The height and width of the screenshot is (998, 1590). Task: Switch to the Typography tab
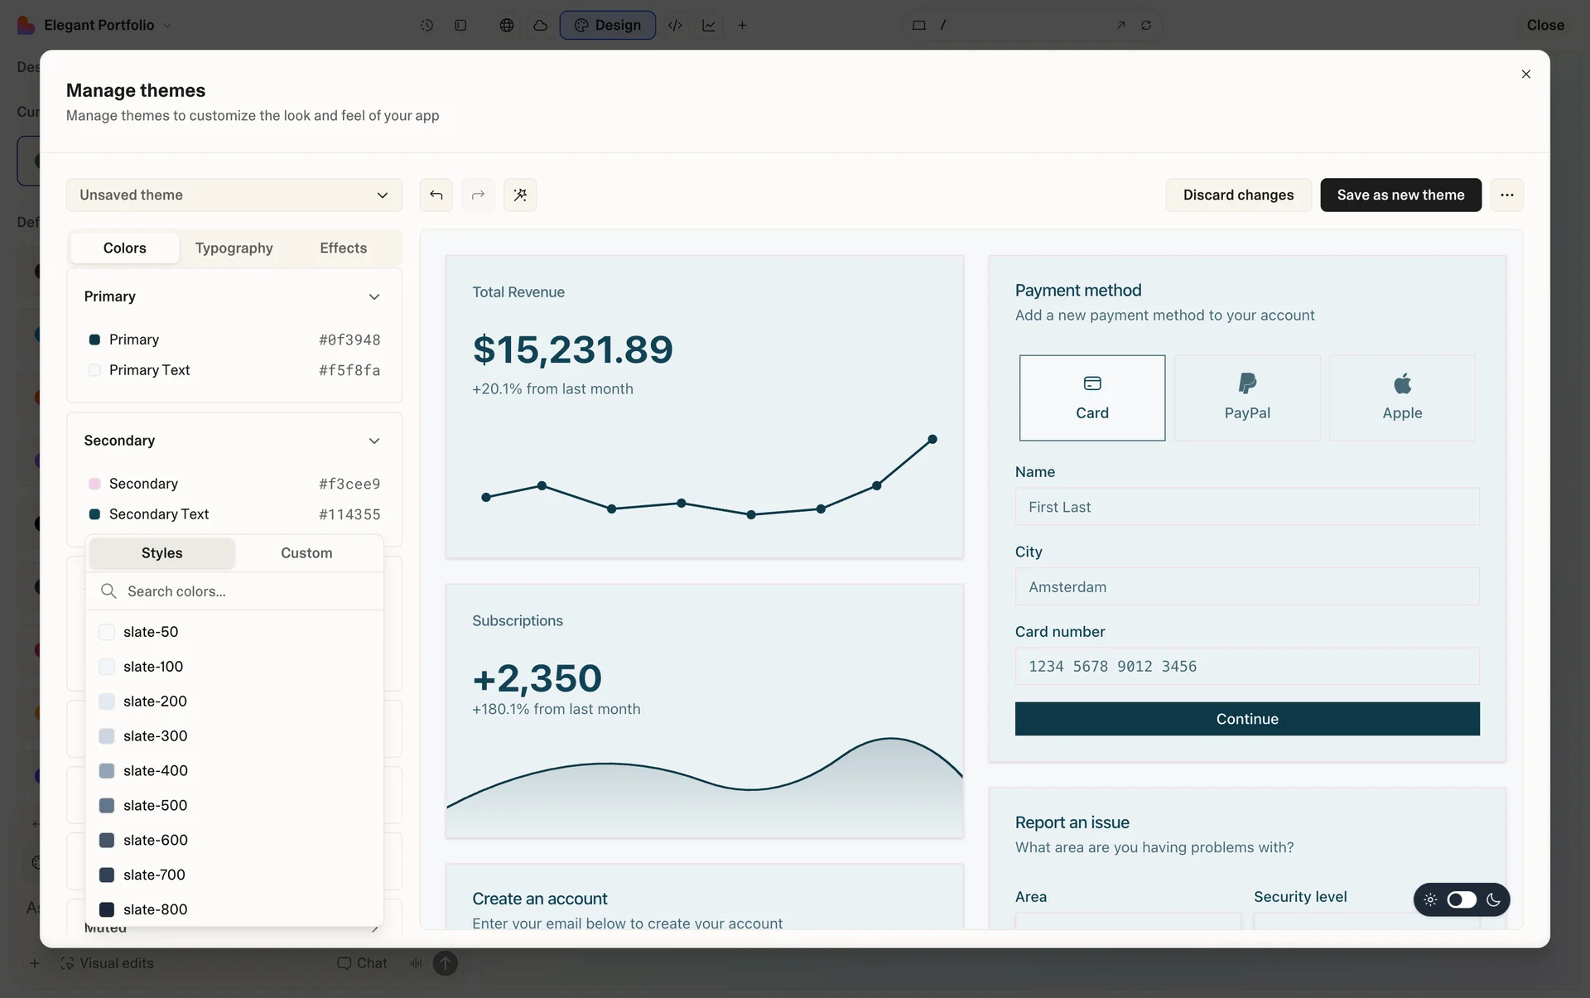234,248
